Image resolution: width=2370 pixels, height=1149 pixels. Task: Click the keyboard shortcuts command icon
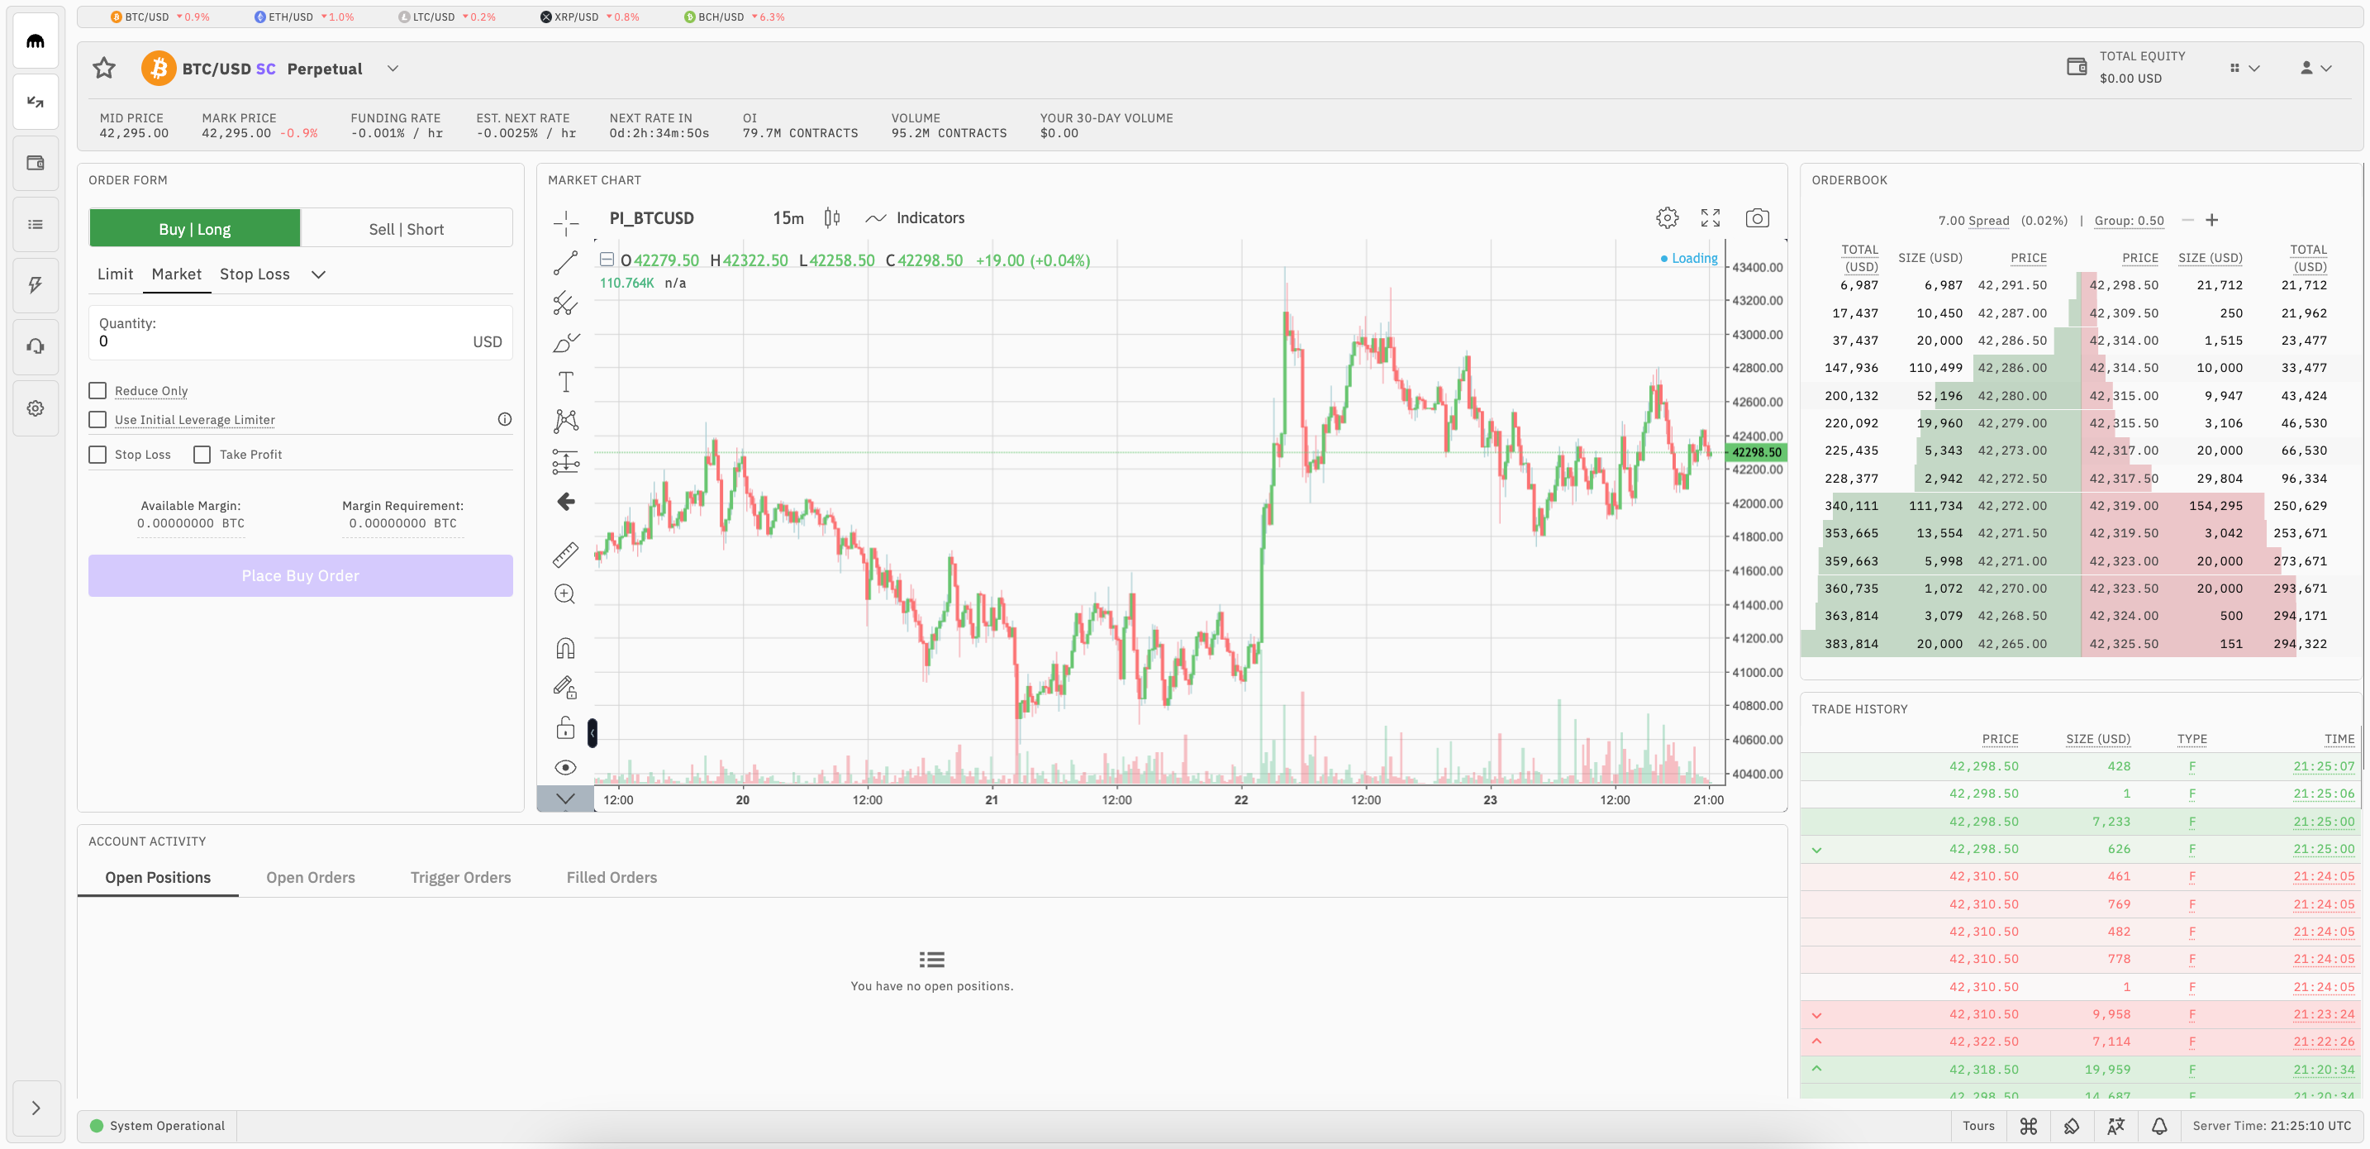point(2029,1126)
